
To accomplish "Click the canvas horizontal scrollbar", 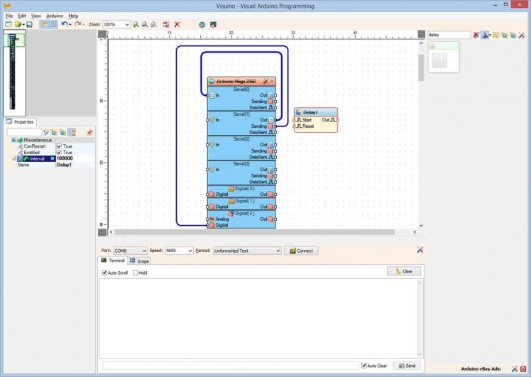I will point(263,232).
